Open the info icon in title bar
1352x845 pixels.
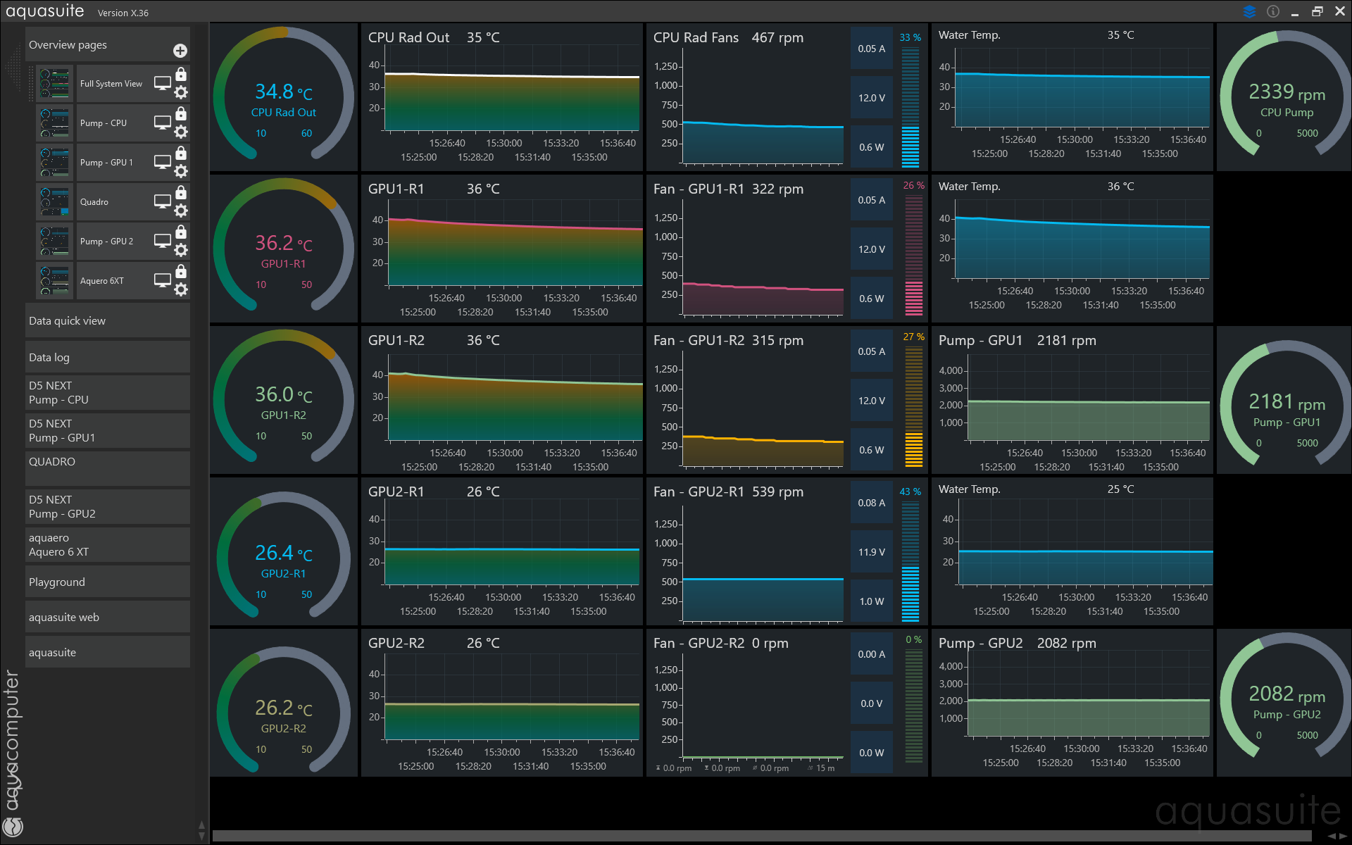[x=1272, y=11]
